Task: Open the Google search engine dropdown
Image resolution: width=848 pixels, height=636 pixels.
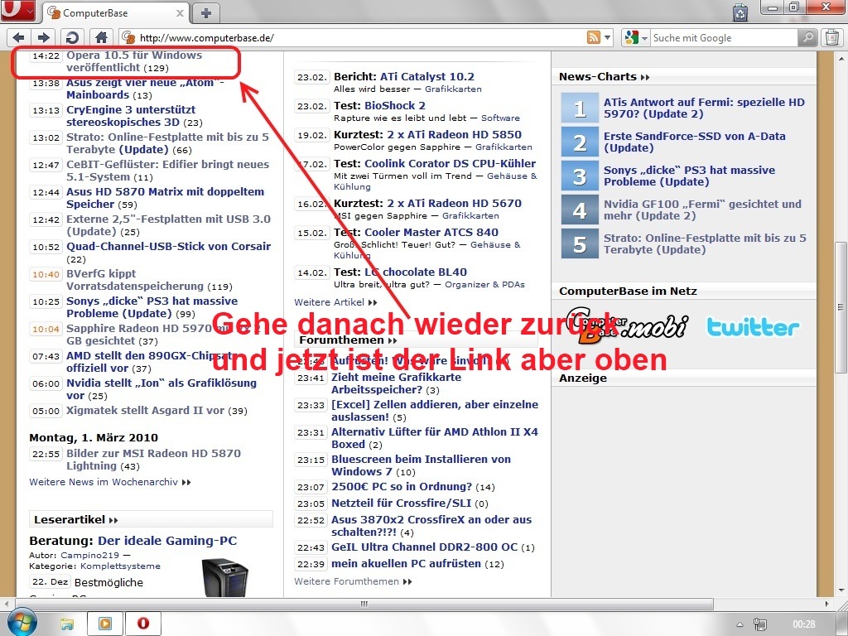Action: [636, 37]
